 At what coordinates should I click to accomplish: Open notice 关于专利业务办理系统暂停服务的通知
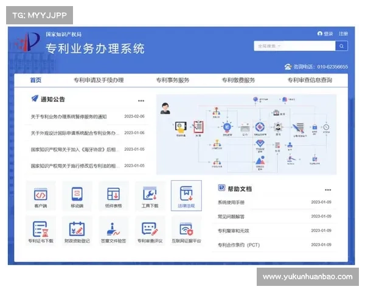69,117
